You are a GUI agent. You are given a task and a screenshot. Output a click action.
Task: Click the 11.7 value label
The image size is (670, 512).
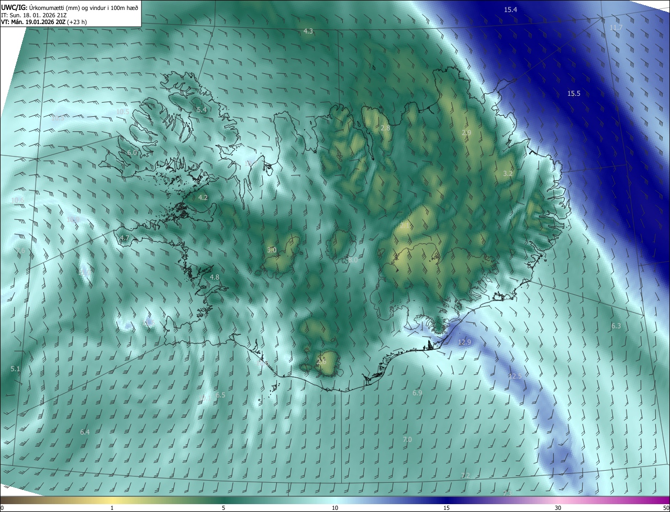(616, 28)
